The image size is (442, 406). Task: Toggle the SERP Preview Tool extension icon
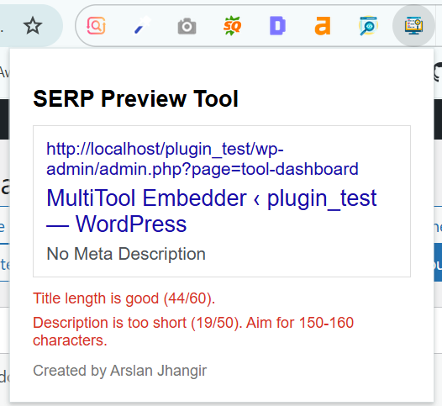click(x=413, y=26)
